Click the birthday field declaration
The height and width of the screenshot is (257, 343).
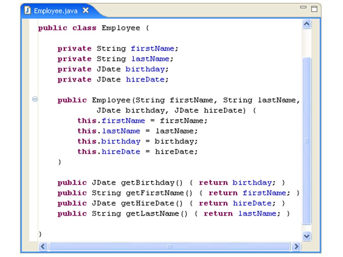click(113, 69)
